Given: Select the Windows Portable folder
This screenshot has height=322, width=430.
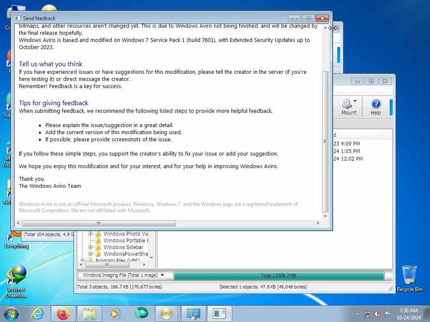Looking at the screenshot, I should point(121,240).
